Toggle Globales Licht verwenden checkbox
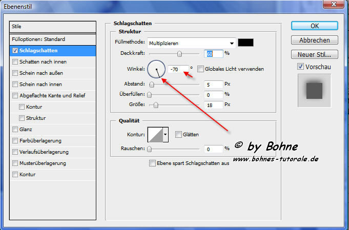 point(200,69)
